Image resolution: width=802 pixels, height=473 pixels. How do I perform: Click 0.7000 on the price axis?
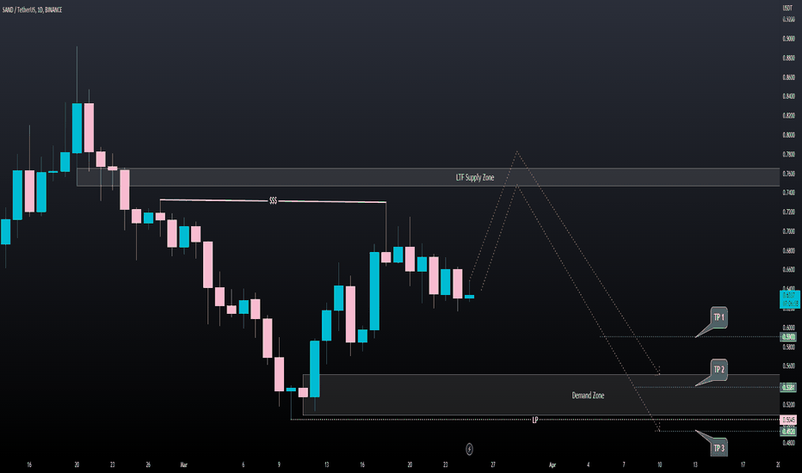click(788, 231)
